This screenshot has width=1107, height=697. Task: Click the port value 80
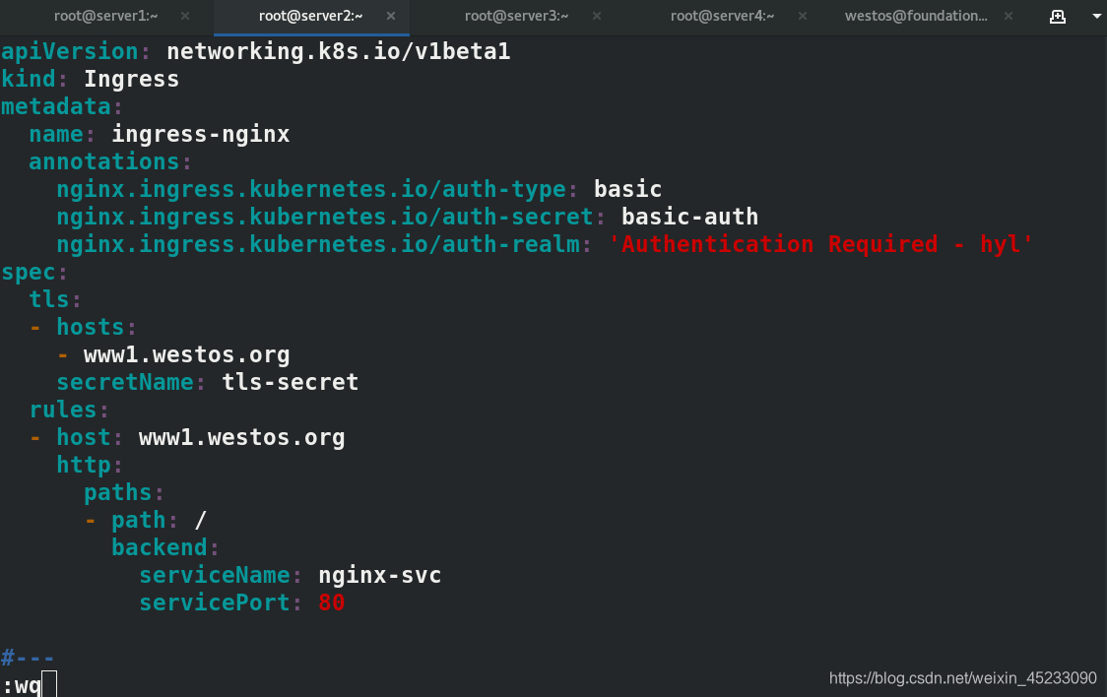click(x=332, y=602)
